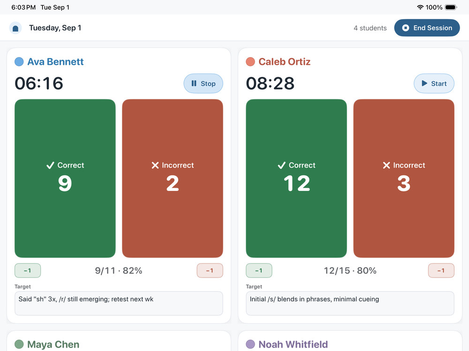Viewport: 469px width, 351px height.
Task: Click Maya Chen's green color dot
Action: point(19,344)
